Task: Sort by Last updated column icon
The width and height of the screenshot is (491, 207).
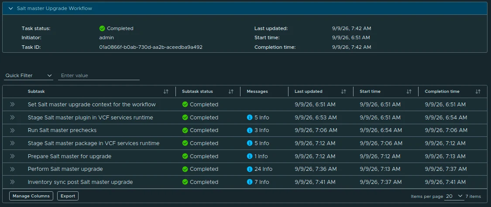Action: (x=343, y=92)
